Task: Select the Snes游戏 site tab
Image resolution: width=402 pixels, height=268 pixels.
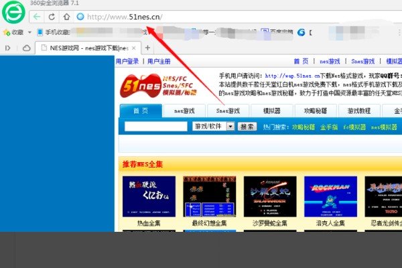Action: (228, 111)
